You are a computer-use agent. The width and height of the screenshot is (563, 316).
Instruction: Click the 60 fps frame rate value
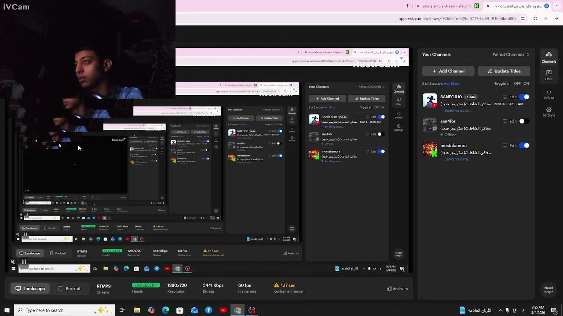pos(245,285)
